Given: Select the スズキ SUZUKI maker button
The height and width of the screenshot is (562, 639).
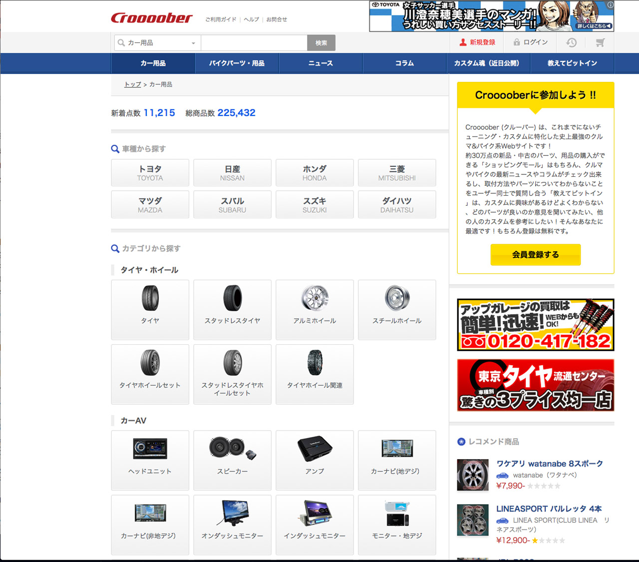Looking at the screenshot, I should tap(315, 205).
